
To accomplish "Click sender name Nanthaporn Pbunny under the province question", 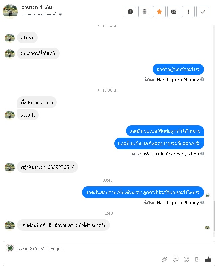I will coord(178,80).
